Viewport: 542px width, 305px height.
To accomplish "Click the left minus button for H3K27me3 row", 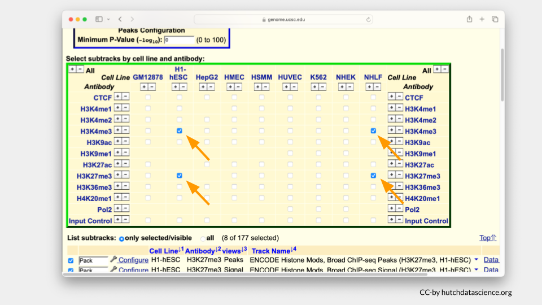I will (x=125, y=175).
